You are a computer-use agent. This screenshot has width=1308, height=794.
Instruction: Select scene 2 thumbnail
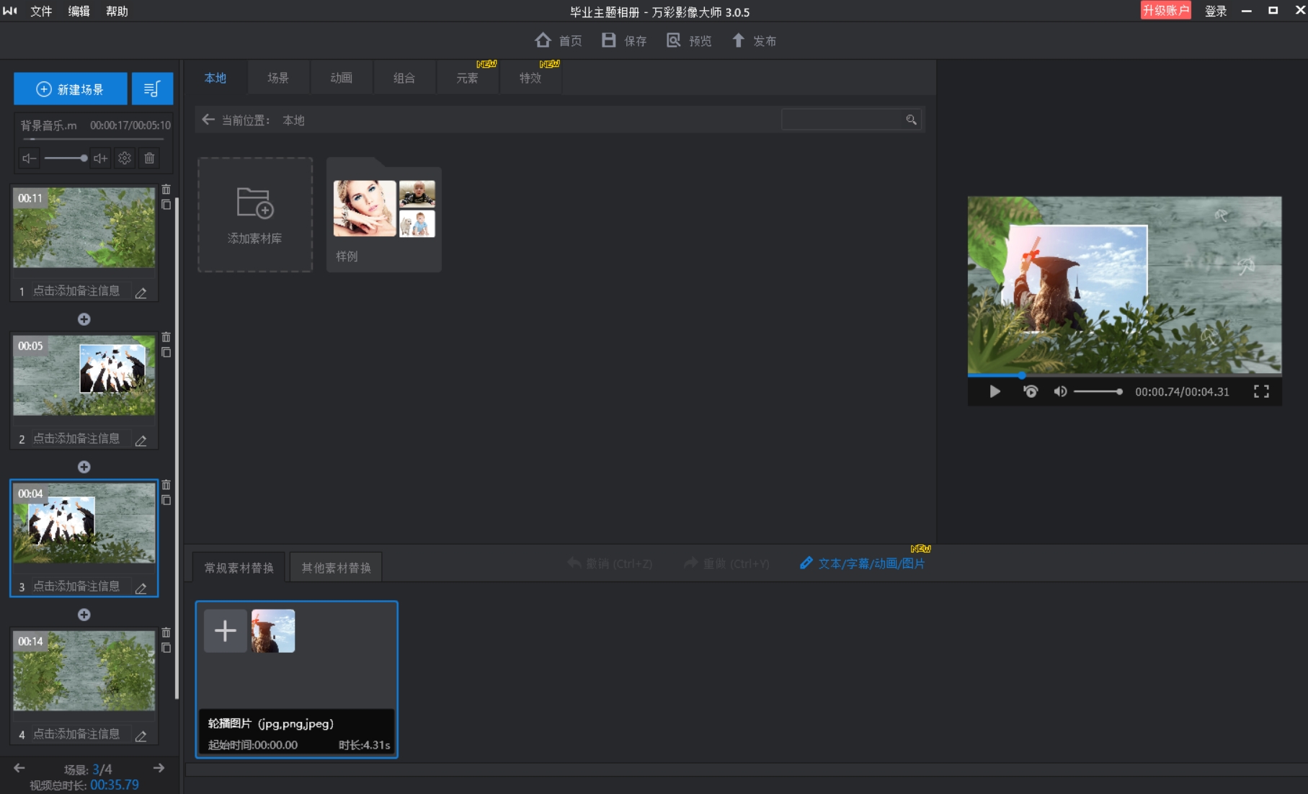click(84, 376)
